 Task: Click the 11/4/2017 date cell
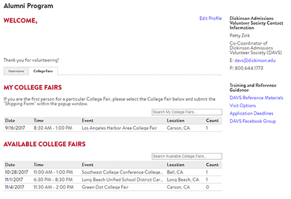click(x=15, y=187)
